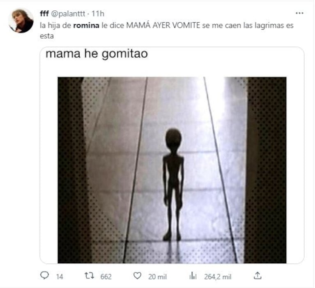Click the share upload icon
The height and width of the screenshot is (288, 315).
coord(258,276)
